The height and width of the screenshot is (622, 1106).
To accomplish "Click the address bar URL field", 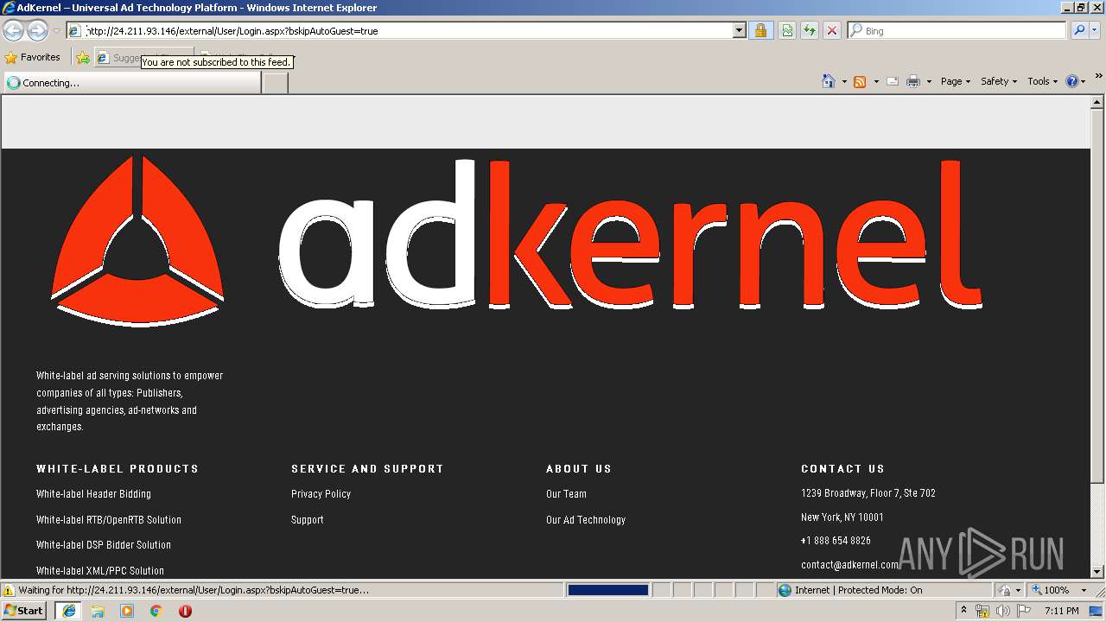I will (x=408, y=31).
